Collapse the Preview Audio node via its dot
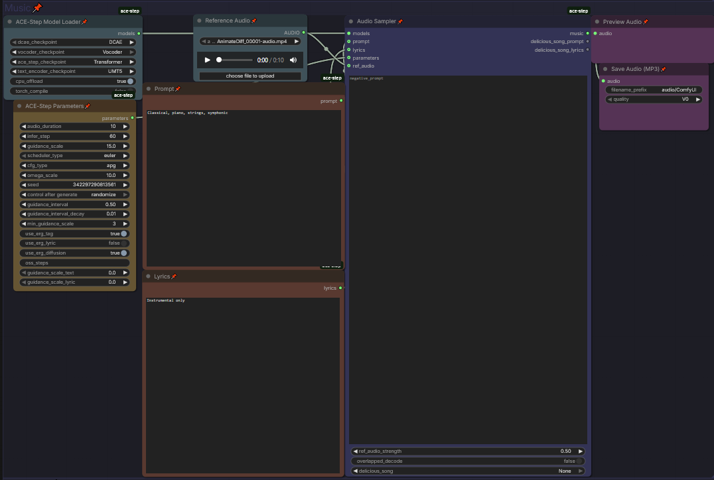Viewport: 714px width, 480px height. point(597,22)
